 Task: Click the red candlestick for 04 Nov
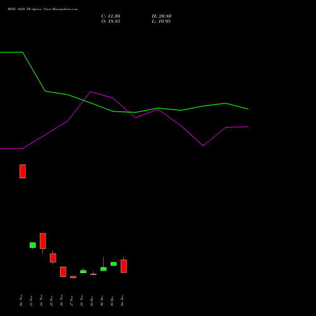23,171
